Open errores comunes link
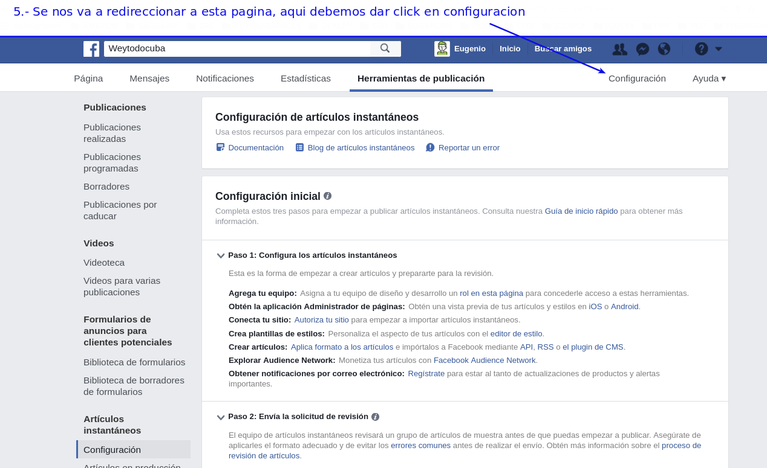The image size is (767, 468). (x=421, y=446)
